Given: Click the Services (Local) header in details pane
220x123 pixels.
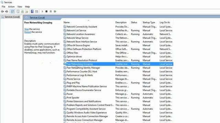Looking at the screenshot, I should click(x=37, y=18).
